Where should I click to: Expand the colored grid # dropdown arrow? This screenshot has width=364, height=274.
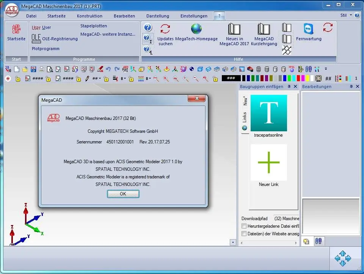pyautogui.click(x=150, y=79)
